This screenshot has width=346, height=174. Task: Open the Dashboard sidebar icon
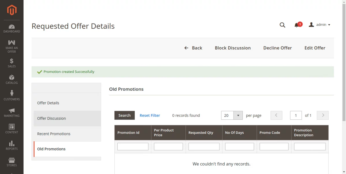12,27
